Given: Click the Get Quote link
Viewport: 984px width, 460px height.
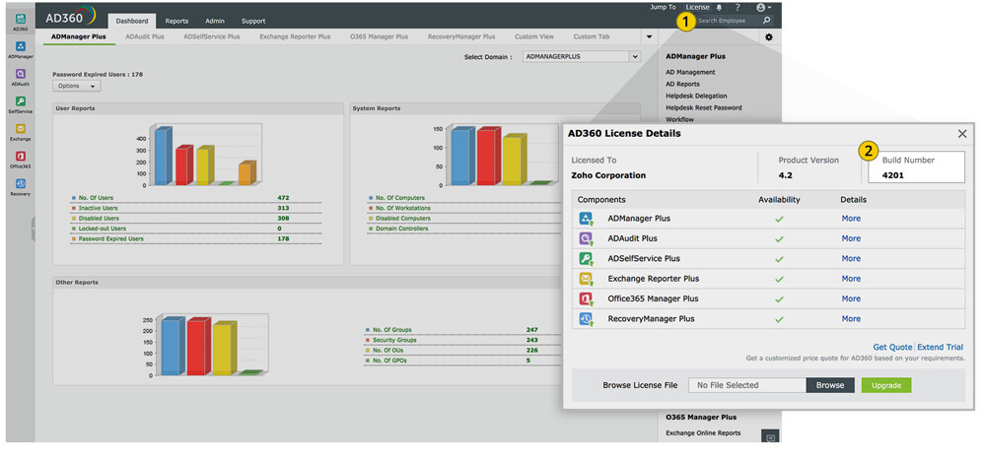Looking at the screenshot, I should (x=892, y=347).
